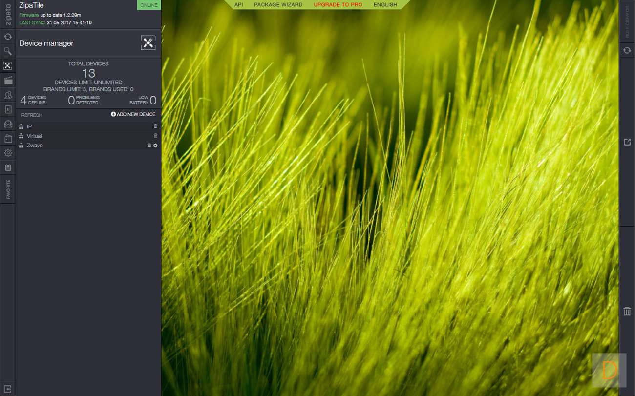Screen dimensions: 635x396
Task: Open the wallet icon in the sidebar
Action: (8, 139)
